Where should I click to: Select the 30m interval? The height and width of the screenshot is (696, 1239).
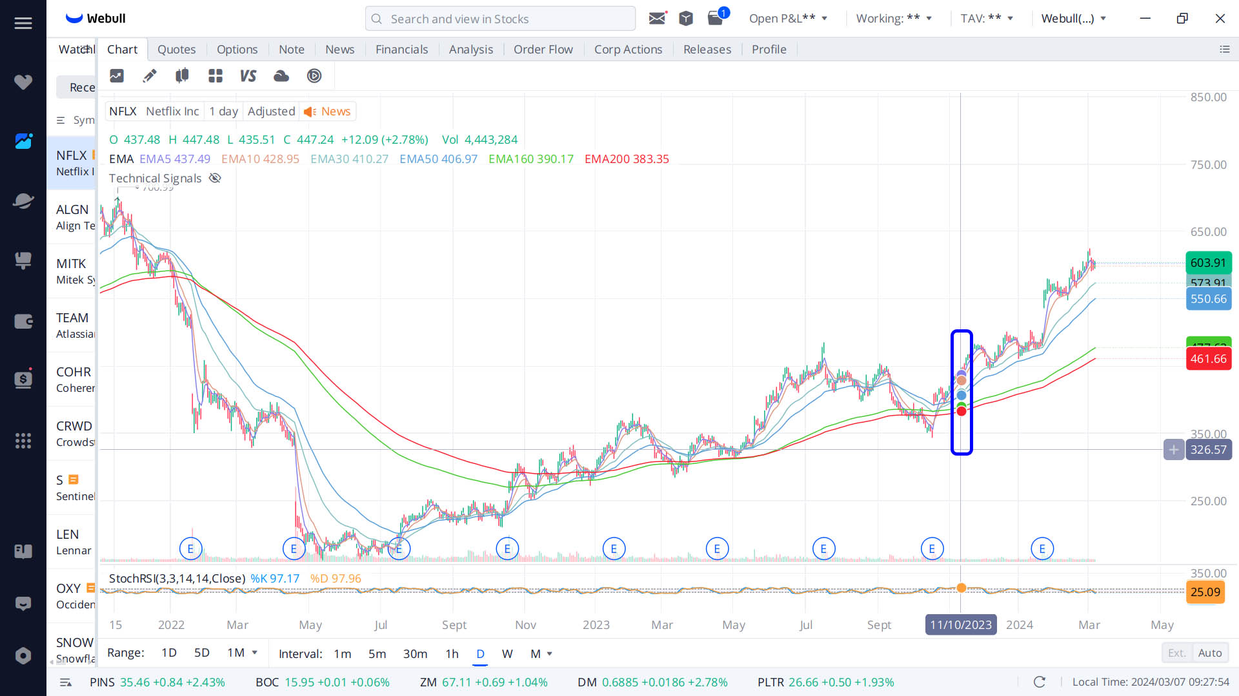(x=416, y=654)
